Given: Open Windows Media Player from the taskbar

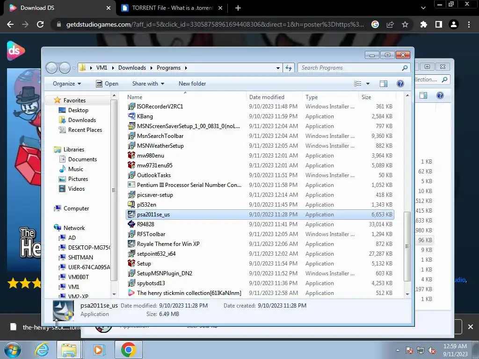Looking at the screenshot, I should (98, 350).
